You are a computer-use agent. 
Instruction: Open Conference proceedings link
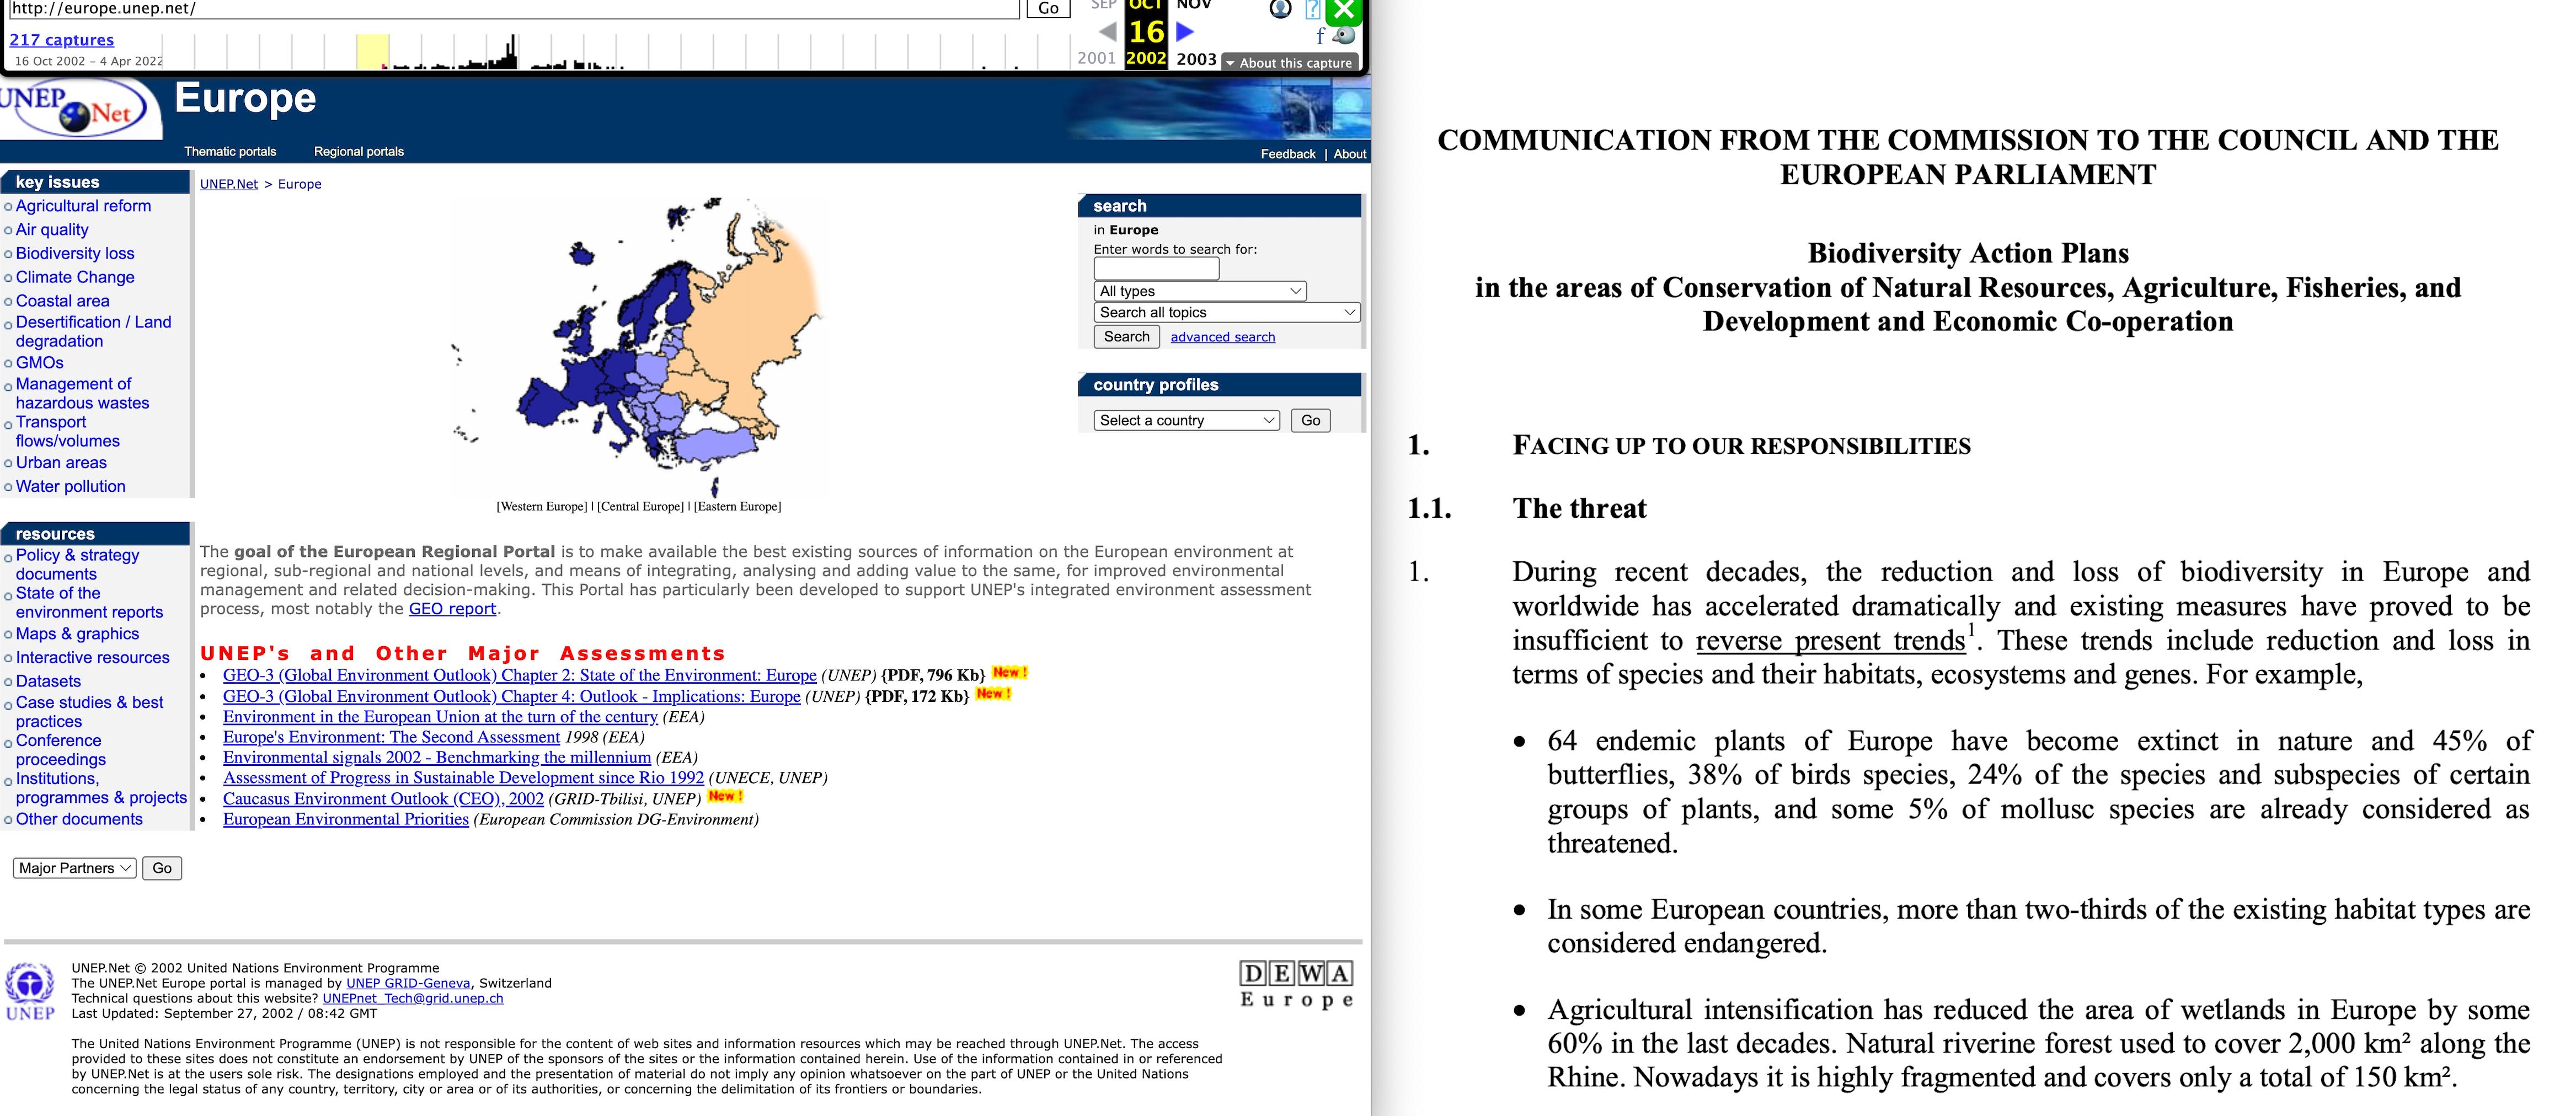tap(61, 750)
